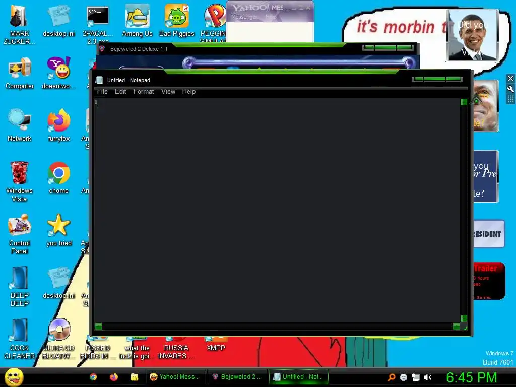516x387 pixels.
Task: Click Notepad's vertical scrollbar down arrow
Action: [x=464, y=318]
